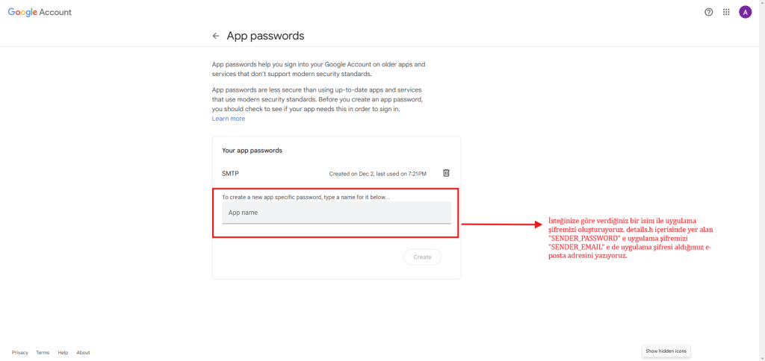Click the purple account avatar
The height and width of the screenshot is (361, 765).
(745, 12)
